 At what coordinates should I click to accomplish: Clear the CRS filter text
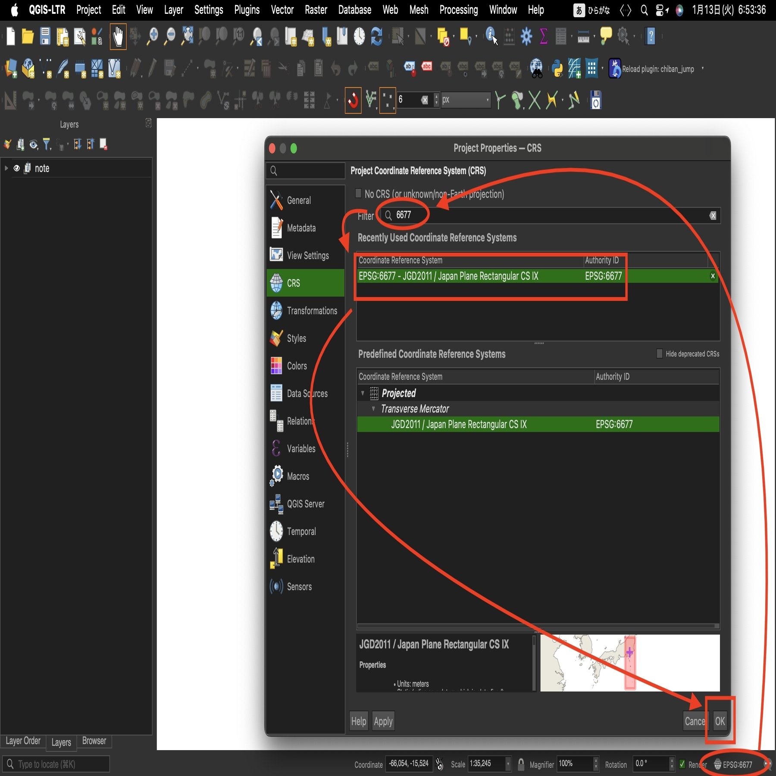(x=713, y=216)
